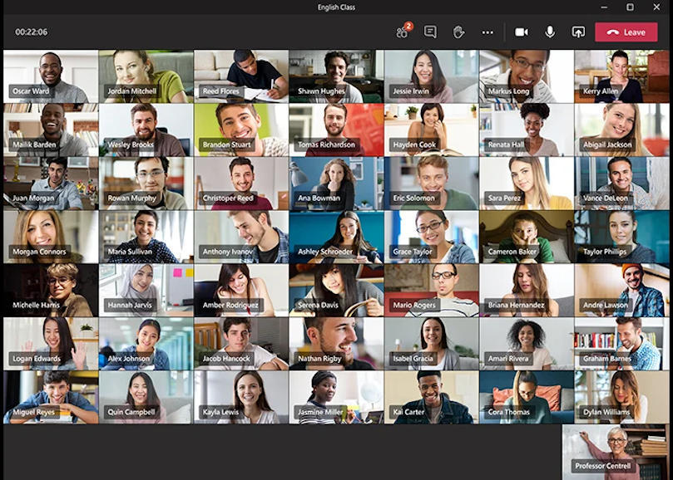Select Graham Barnes's video tile

click(x=622, y=344)
